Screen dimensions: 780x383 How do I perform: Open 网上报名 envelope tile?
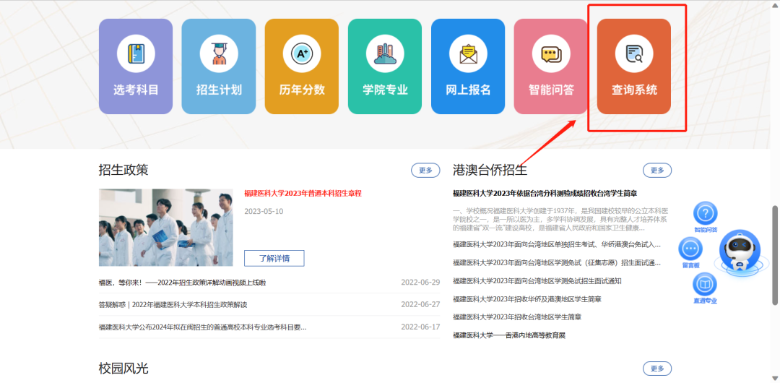[467, 55]
